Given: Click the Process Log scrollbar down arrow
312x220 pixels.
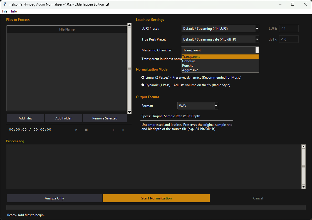Looking at the screenshot, I should click(303, 187).
